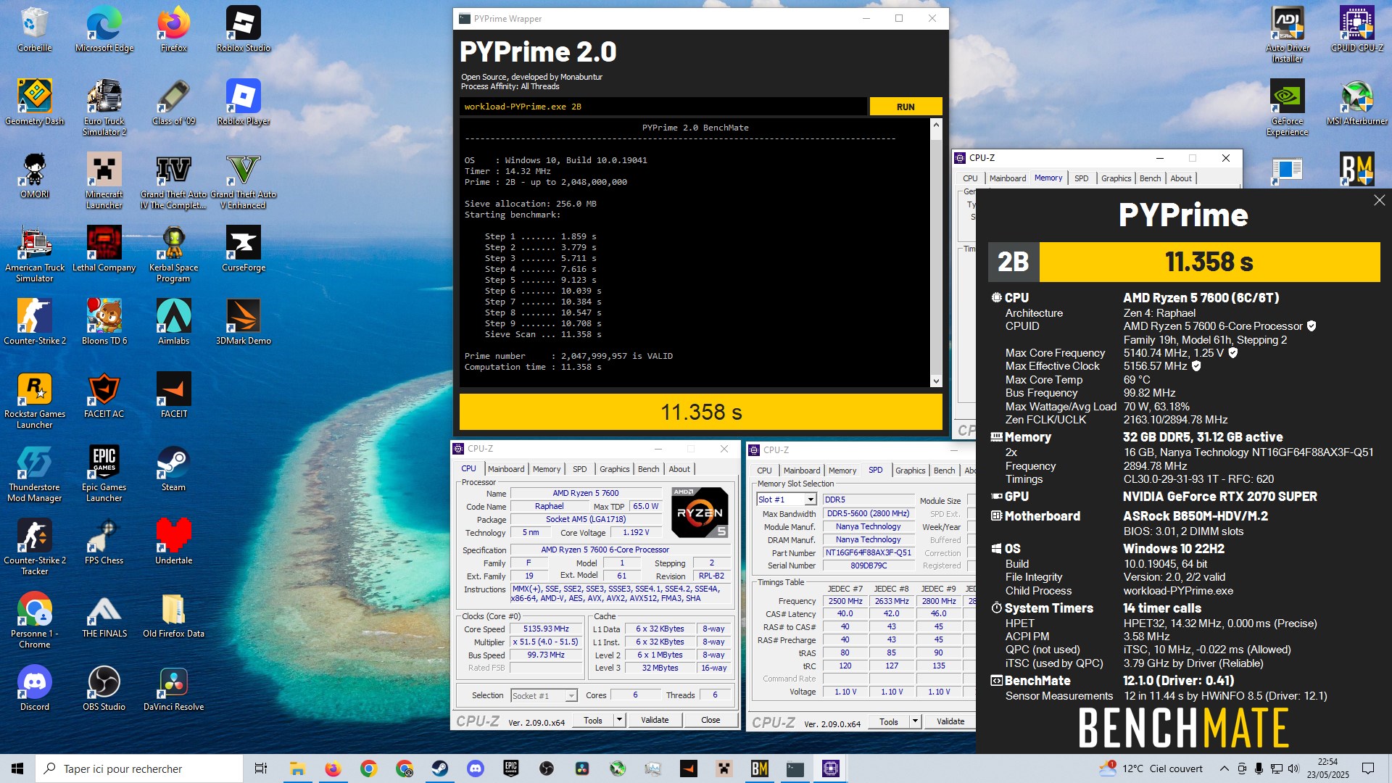Open Rockstar Games Launcher icon
The height and width of the screenshot is (783, 1392).
tap(34, 401)
